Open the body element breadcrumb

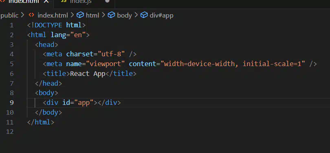tap(124, 16)
